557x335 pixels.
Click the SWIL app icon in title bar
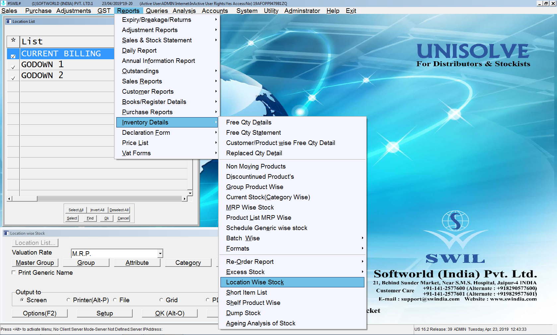coord(3,3)
